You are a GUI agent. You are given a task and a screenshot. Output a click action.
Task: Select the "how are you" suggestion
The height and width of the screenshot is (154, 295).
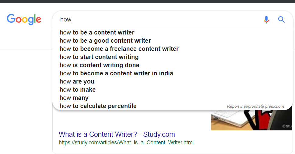pos(77,81)
